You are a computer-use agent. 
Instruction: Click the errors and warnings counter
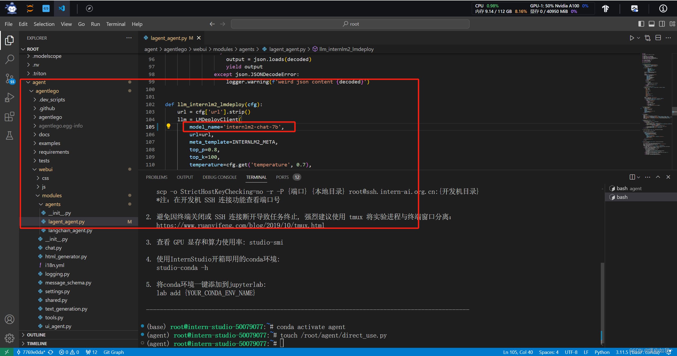pyautogui.click(x=69, y=352)
